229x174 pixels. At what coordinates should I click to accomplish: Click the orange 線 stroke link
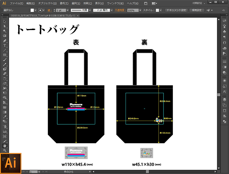[x=49, y=10]
